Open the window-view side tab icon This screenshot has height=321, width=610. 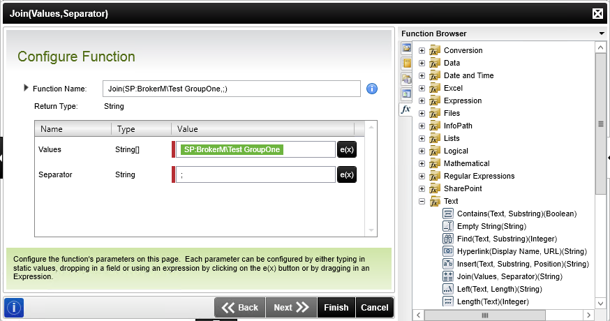tap(406, 94)
